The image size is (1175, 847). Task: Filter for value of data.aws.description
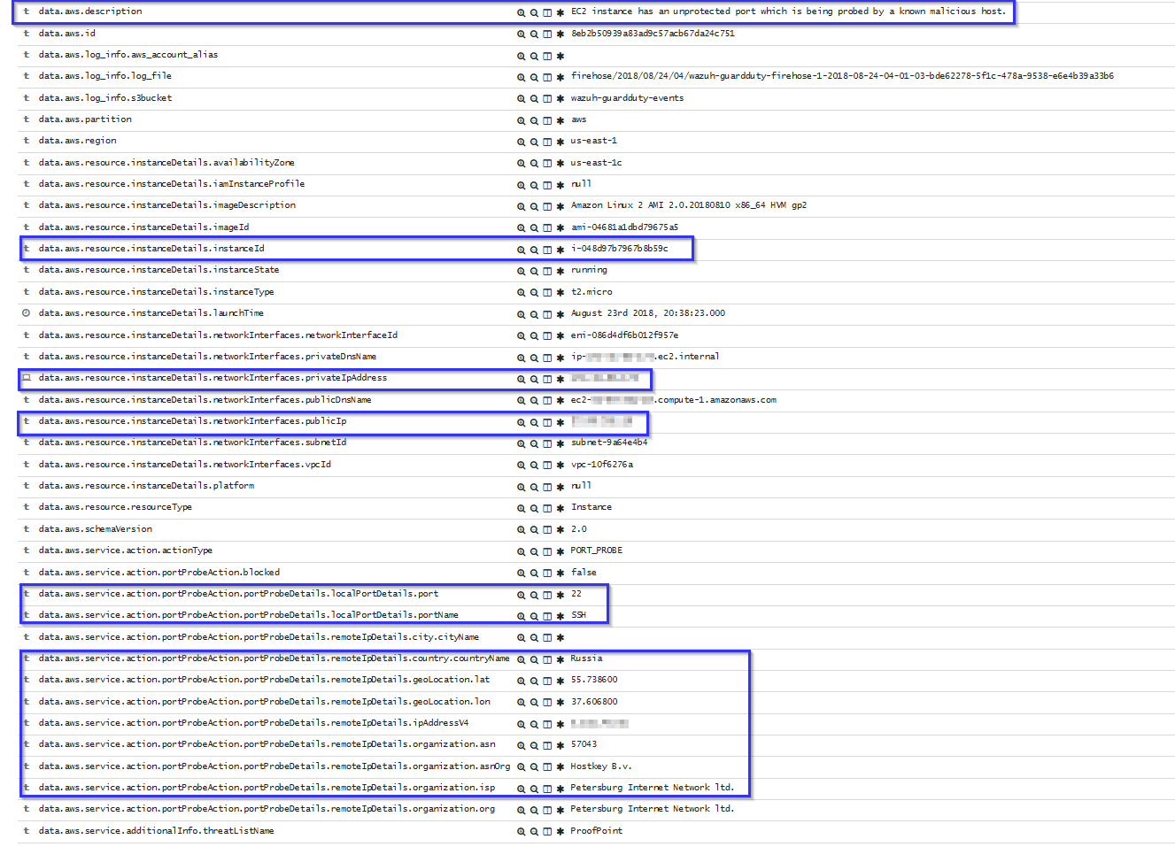tap(521, 12)
